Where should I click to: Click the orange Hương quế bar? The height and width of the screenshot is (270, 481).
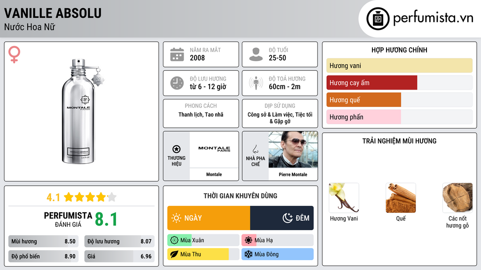pos(364,100)
